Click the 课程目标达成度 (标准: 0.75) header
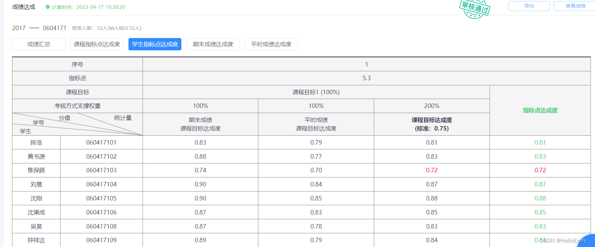Viewport: 595px width, 247px height. click(432, 124)
